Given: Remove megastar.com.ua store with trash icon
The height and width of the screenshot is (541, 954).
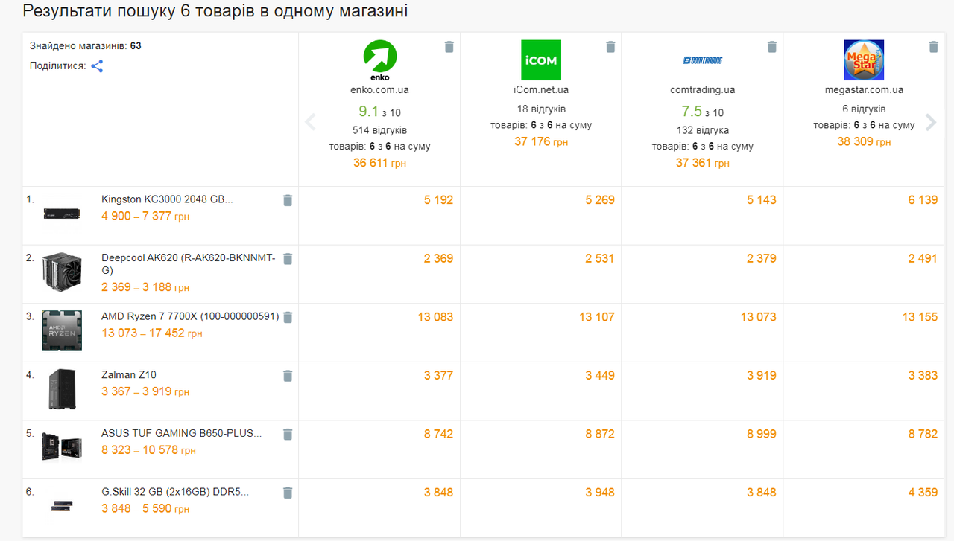Looking at the screenshot, I should [933, 47].
